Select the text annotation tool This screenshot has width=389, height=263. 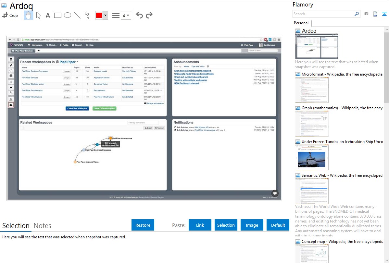coord(48,15)
